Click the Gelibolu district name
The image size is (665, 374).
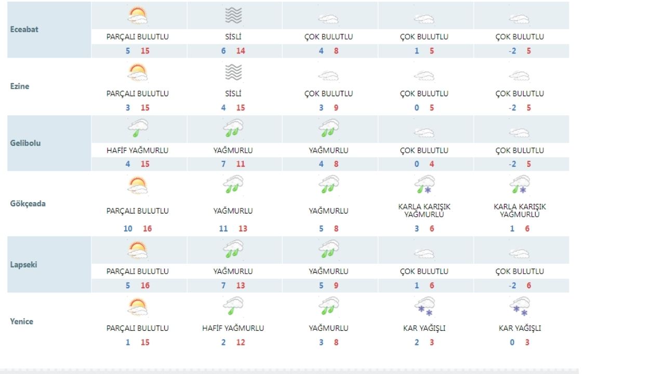point(25,143)
